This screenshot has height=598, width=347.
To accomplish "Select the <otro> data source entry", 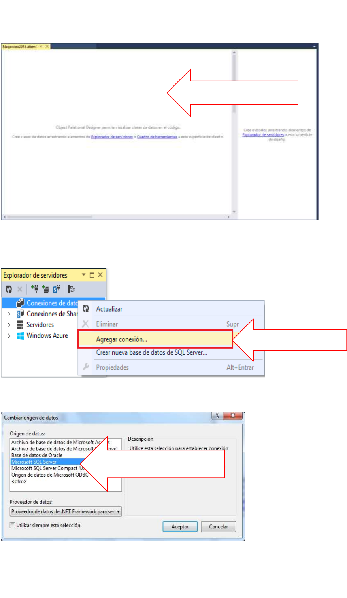I will [x=19, y=481].
